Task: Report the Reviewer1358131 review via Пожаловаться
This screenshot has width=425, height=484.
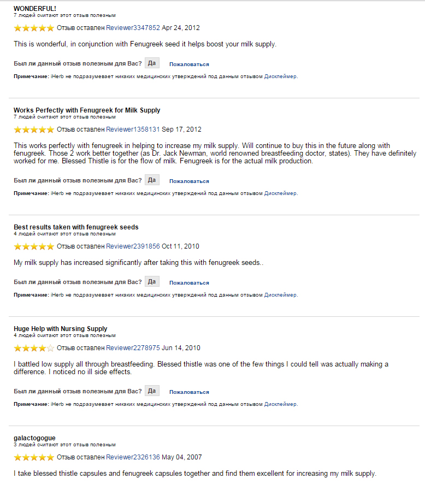Action: point(189,181)
